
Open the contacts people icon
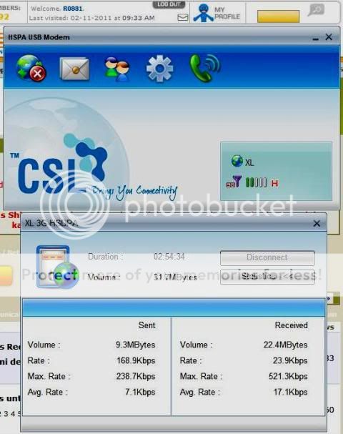pos(117,69)
